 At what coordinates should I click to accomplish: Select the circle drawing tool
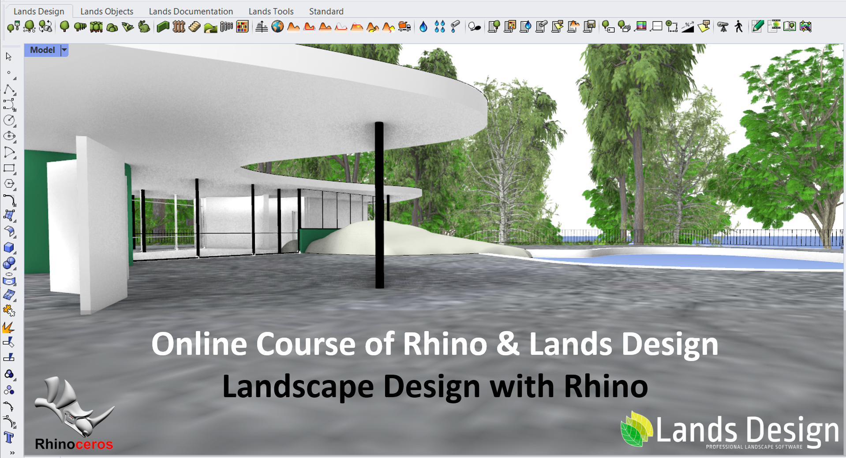point(9,120)
